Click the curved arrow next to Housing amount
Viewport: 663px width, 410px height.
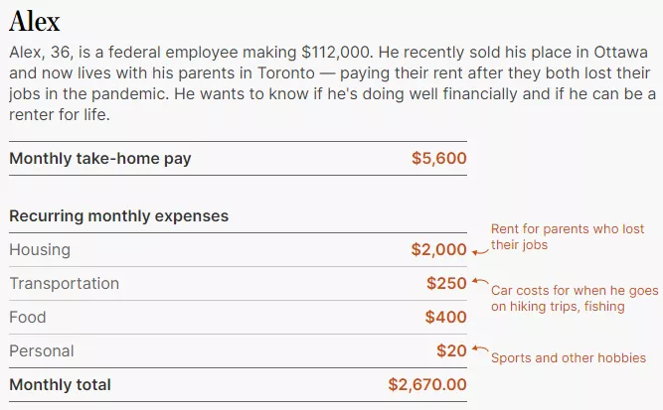480,252
